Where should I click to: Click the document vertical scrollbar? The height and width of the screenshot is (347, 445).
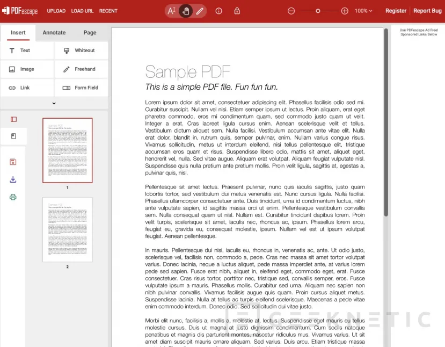tap(386, 122)
